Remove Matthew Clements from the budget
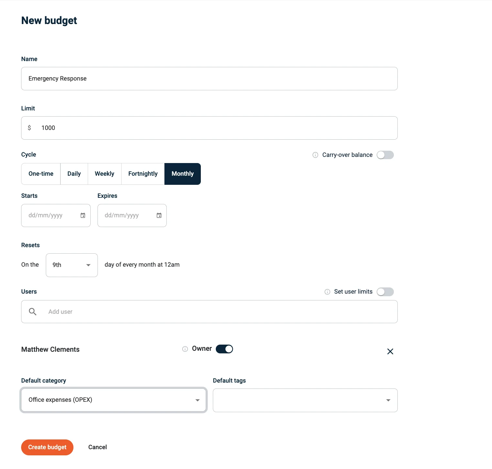This screenshot has width=492, height=469. point(390,351)
